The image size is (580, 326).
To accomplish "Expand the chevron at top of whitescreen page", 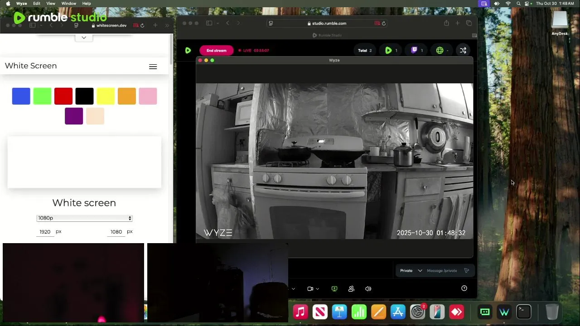I will click(84, 38).
